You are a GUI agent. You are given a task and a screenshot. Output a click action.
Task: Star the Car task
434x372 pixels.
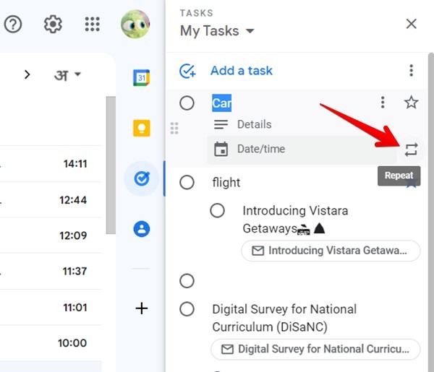click(412, 103)
